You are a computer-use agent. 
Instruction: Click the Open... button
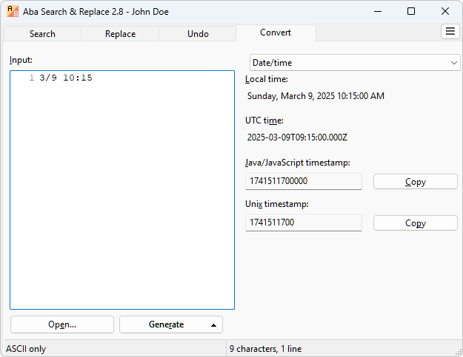click(x=62, y=324)
